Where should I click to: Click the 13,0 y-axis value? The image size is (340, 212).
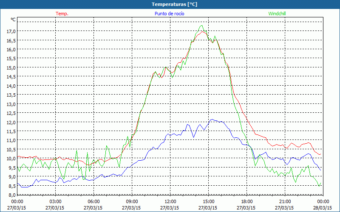(x=11, y=104)
